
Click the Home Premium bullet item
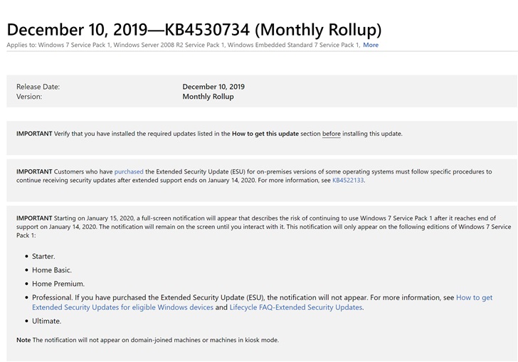58,284
